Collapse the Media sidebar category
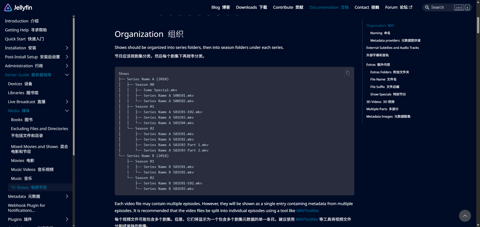 (x=67, y=111)
